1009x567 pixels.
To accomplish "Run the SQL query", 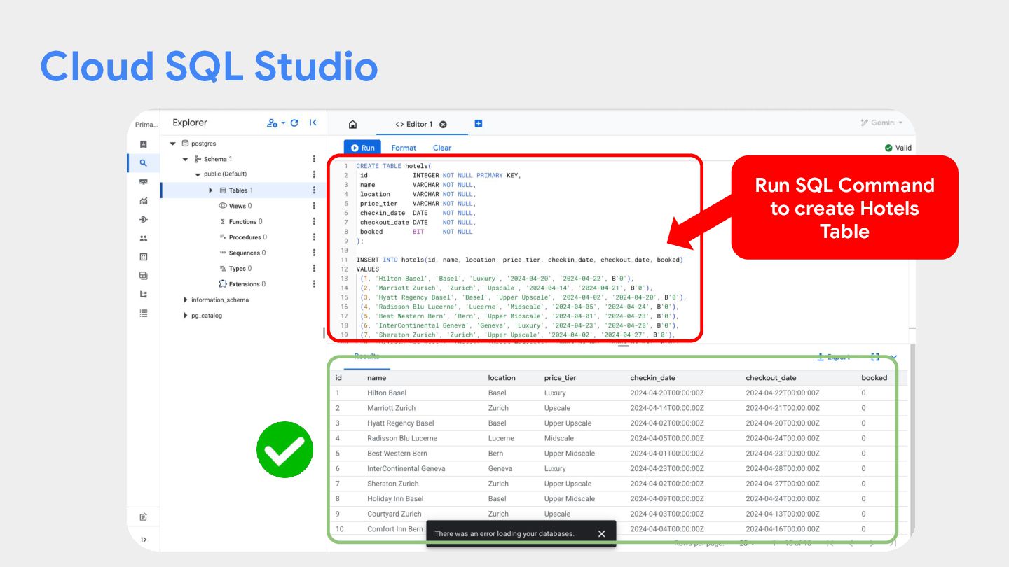I will click(x=363, y=148).
